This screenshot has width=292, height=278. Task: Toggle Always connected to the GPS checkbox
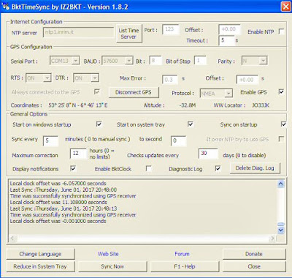coord(97,92)
